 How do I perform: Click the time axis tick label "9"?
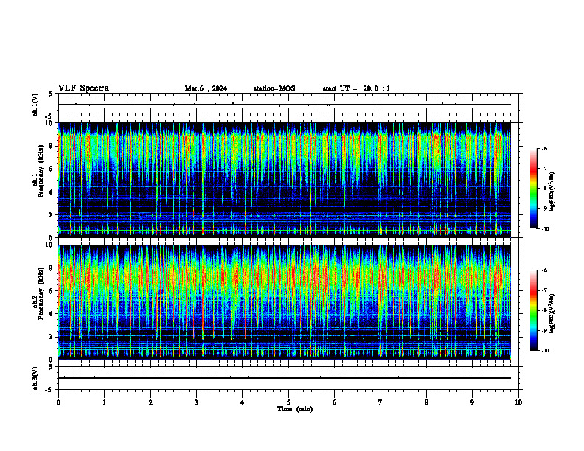(472, 402)
